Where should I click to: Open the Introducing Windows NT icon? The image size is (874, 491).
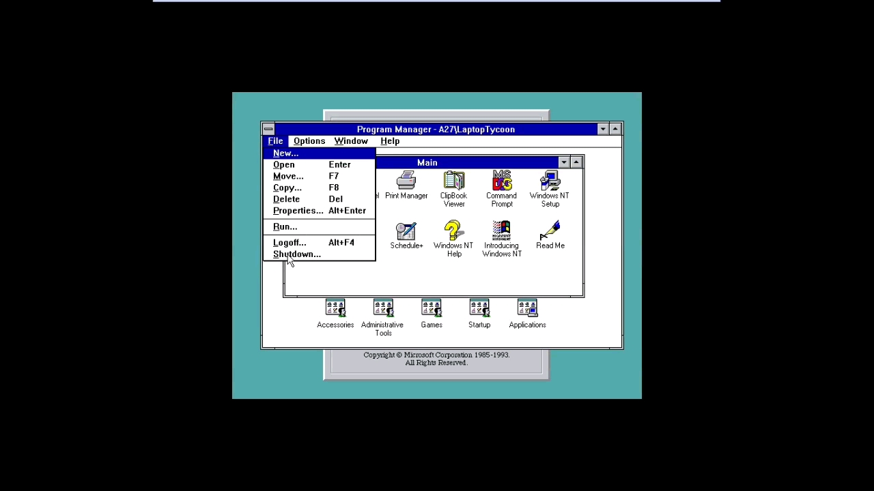click(x=502, y=239)
